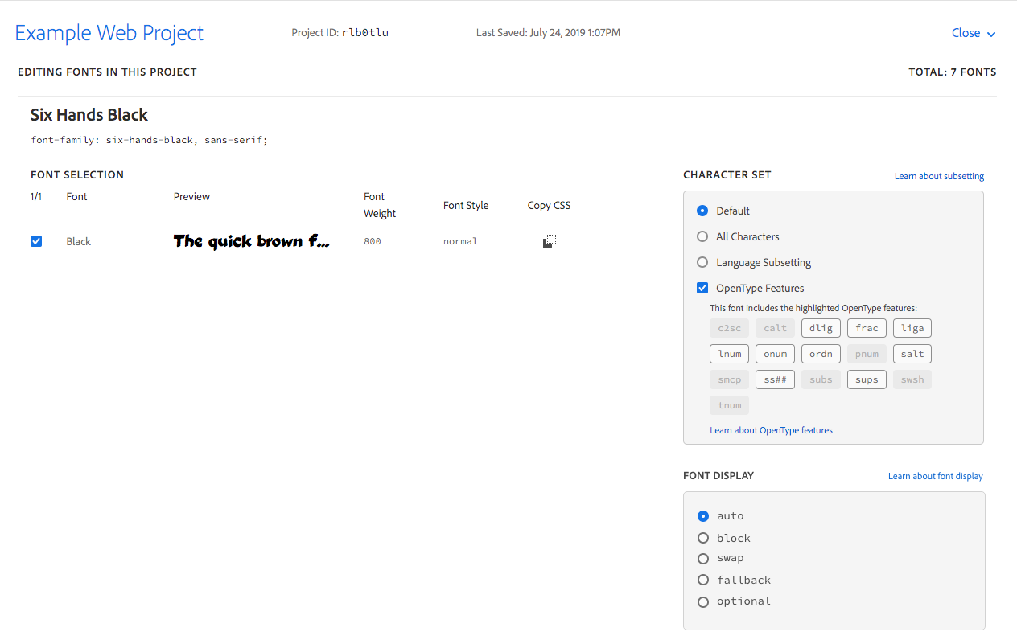Click the liga ligatures feature tag
The image size is (1017, 640).
912,327
